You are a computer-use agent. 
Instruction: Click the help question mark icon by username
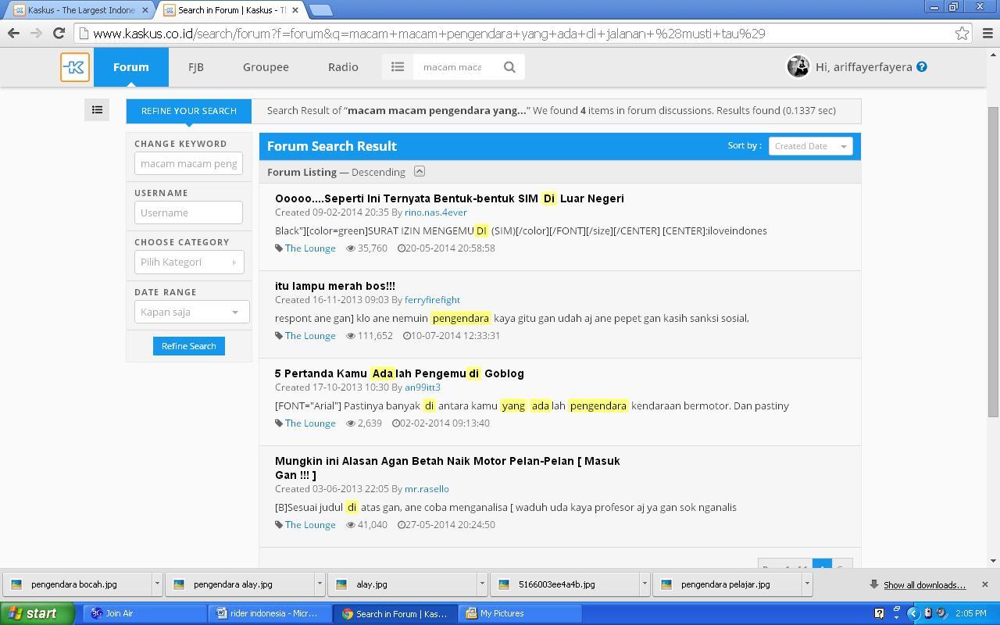tap(922, 67)
